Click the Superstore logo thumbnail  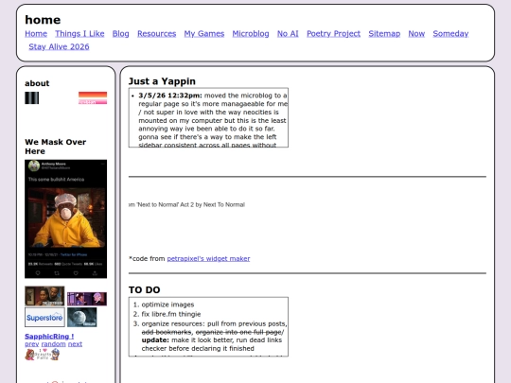pyautogui.click(x=44, y=317)
